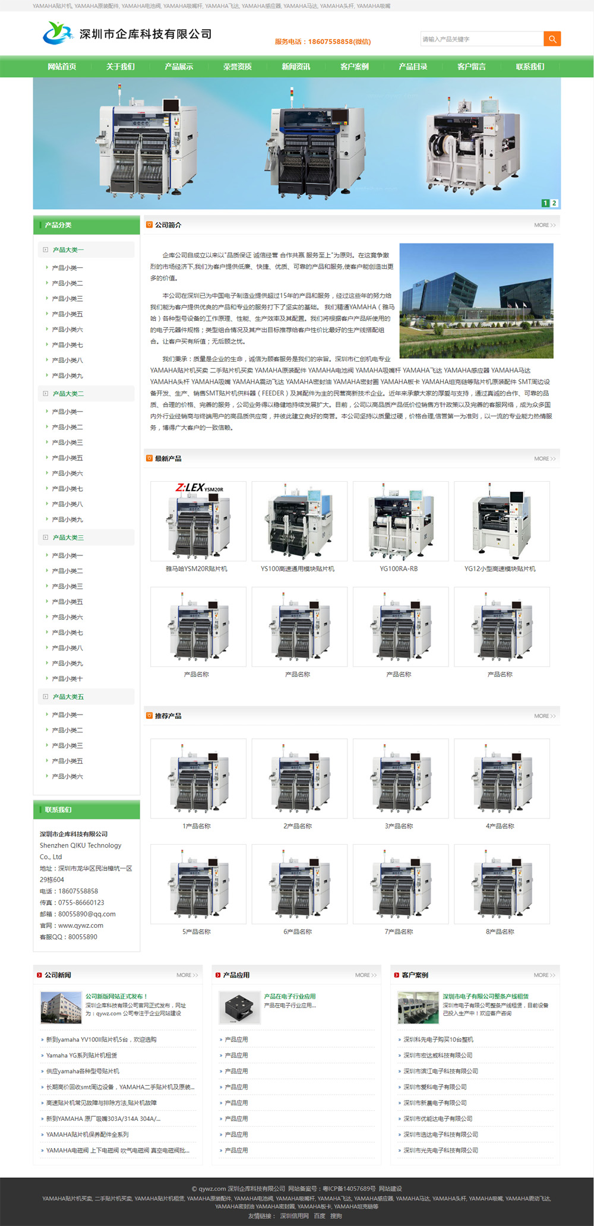The height and width of the screenshot is (1226, 594).
Task: Open news item Yamaha YG系列贴片机租赁
Action: (x=81, y=1055)
